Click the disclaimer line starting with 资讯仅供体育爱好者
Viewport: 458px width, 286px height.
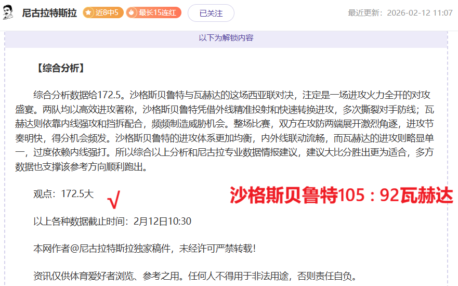click(x=194, y=275)
